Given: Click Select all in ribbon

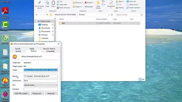Looking at the screenshot, I should point(131,1).
